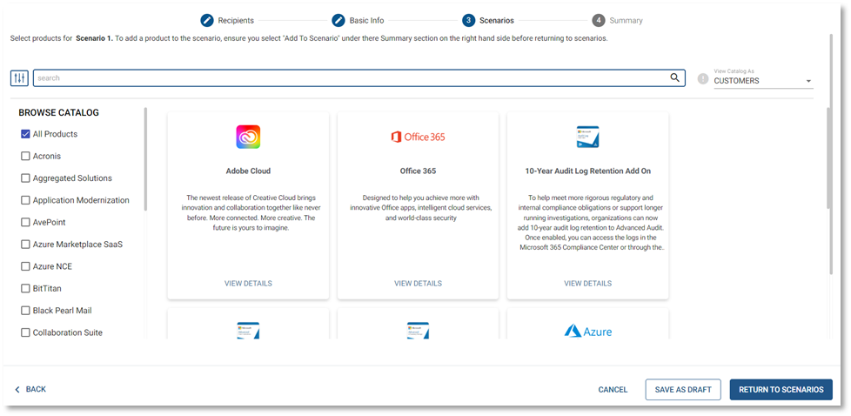Check the Aggregated Solutions checkbox
This screenshot has height=416, width=851.
25,178
